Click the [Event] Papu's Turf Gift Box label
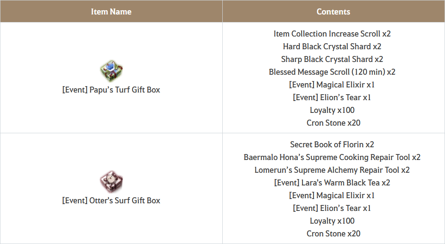Viewport: 445px width, 244px height. pos(111,90)
